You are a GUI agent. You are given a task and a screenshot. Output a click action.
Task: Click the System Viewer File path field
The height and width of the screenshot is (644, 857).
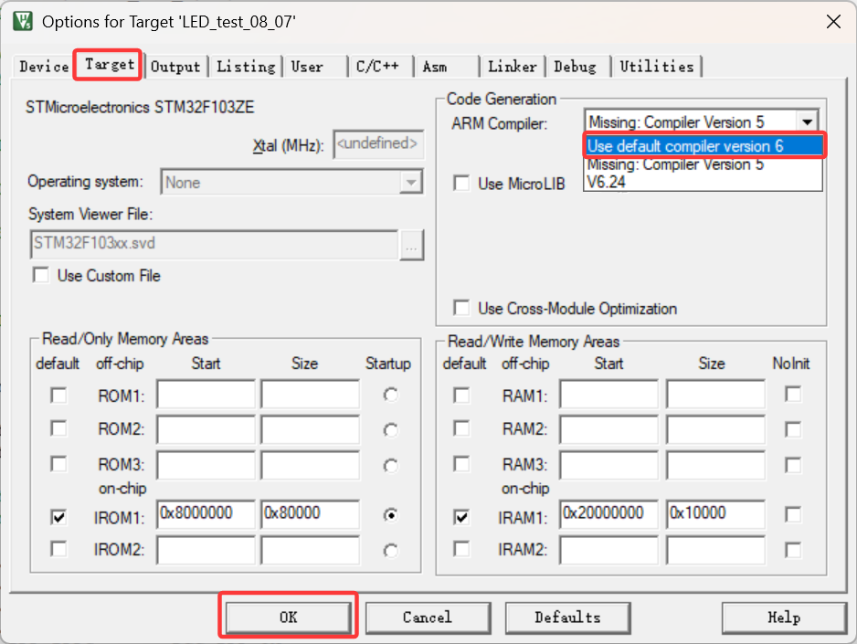click(214, 244)
